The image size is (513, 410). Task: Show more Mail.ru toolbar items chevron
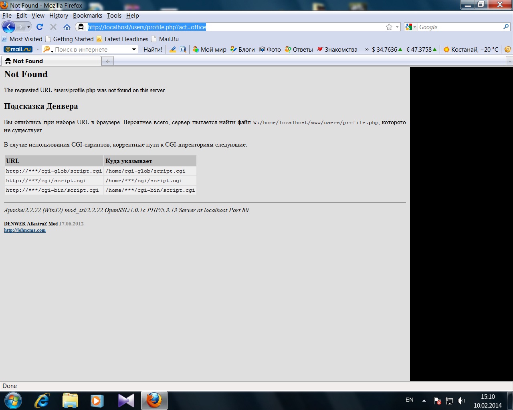[x=366, y=49]
